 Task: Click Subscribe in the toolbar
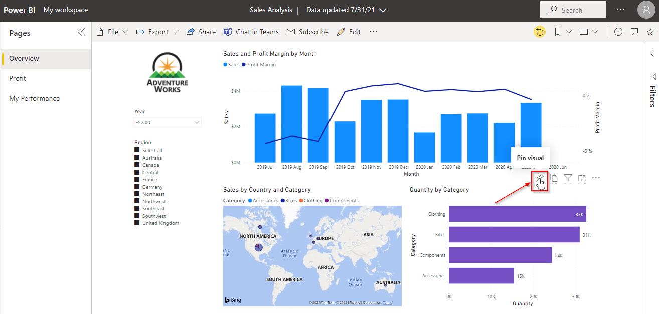pos(308,32)
